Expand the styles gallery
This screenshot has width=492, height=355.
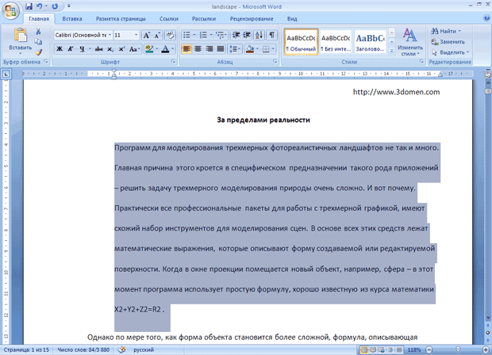point(391,51)
